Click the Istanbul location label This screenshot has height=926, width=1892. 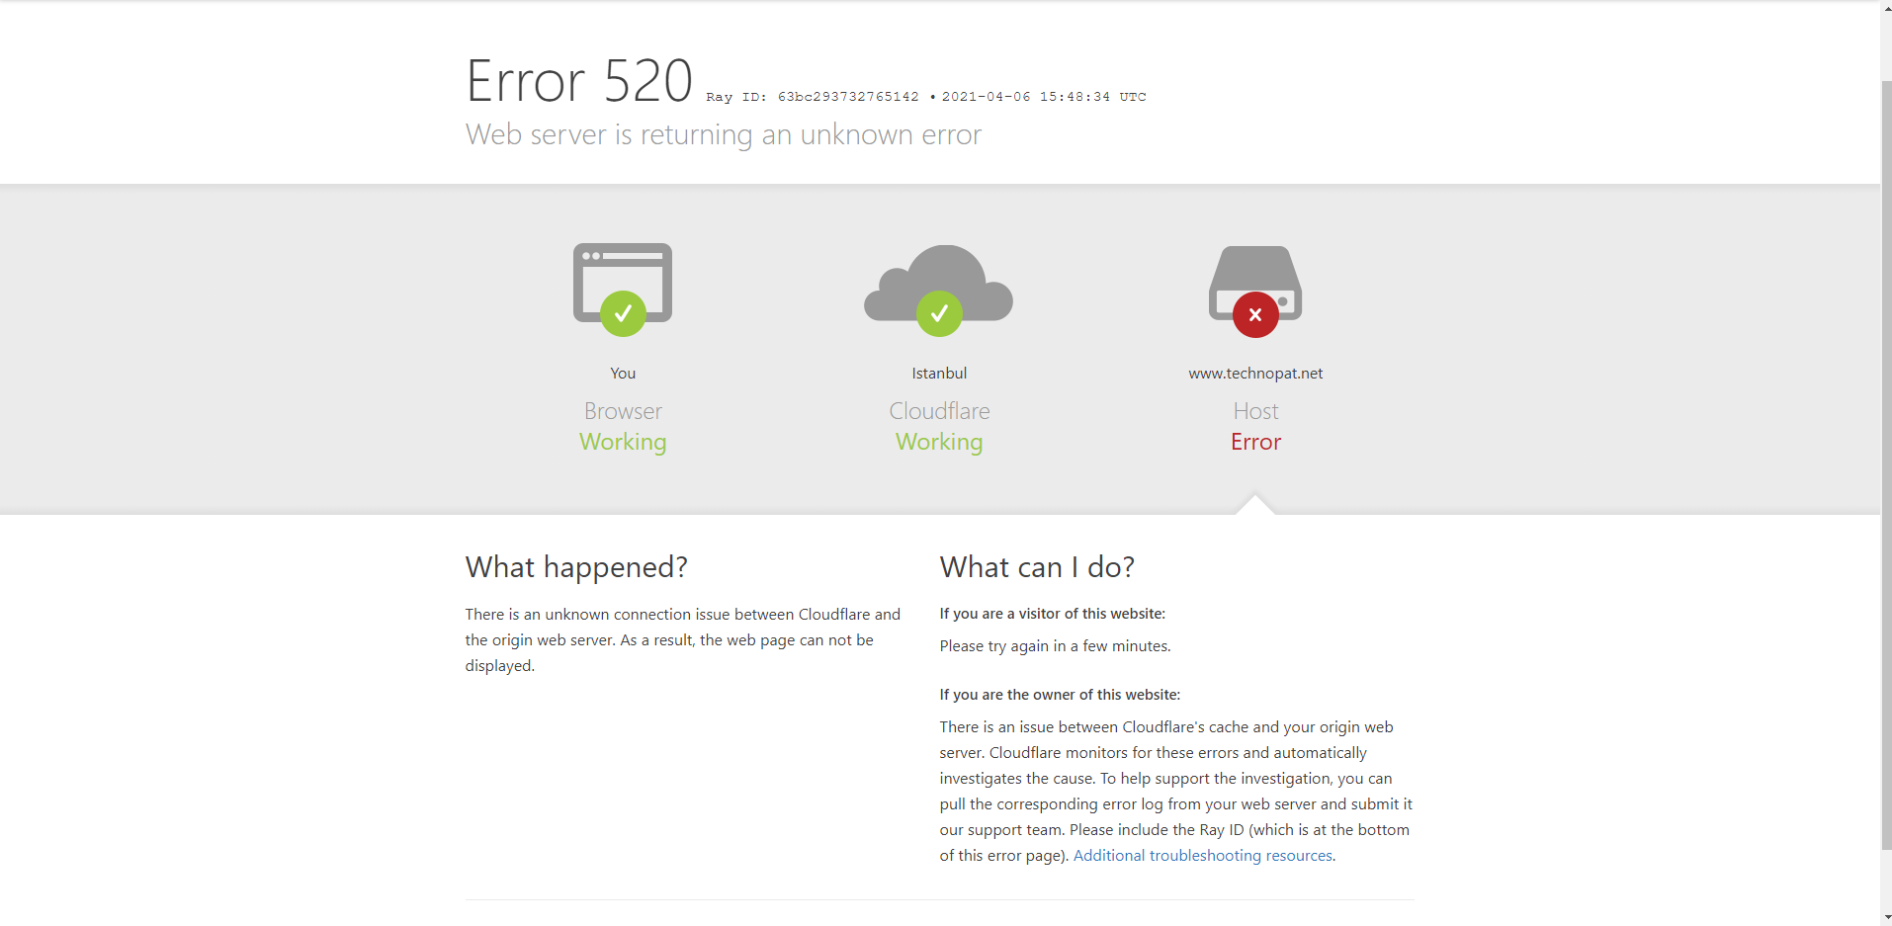[x=939, y=374]
